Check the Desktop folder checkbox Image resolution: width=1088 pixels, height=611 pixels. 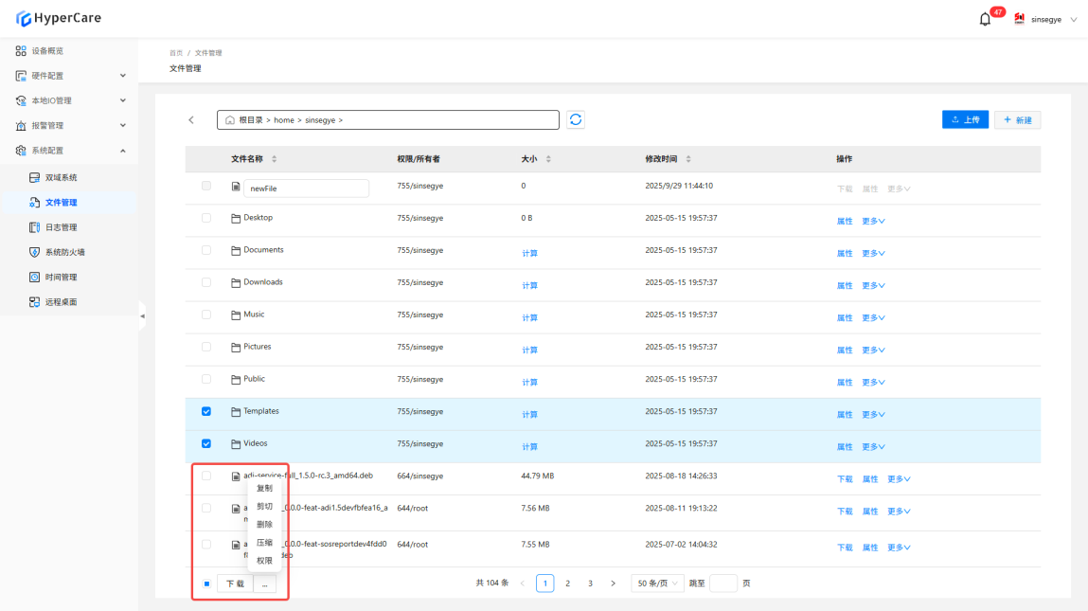click(x=206, y=218)
